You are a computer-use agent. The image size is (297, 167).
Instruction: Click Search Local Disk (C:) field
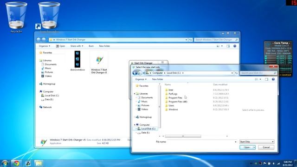(258, 73)
